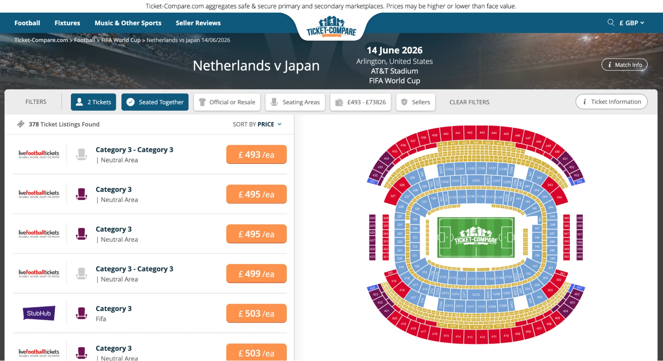Click the search magnifier icon
Viewport: 663px width, 361px height.
click(611, 23)
